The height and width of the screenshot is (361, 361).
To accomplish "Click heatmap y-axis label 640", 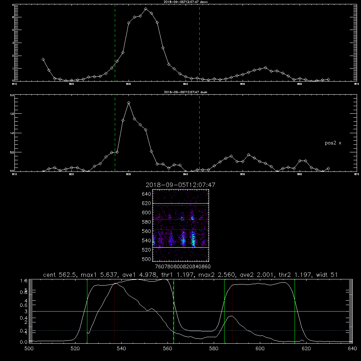I will tap(147, 194).
